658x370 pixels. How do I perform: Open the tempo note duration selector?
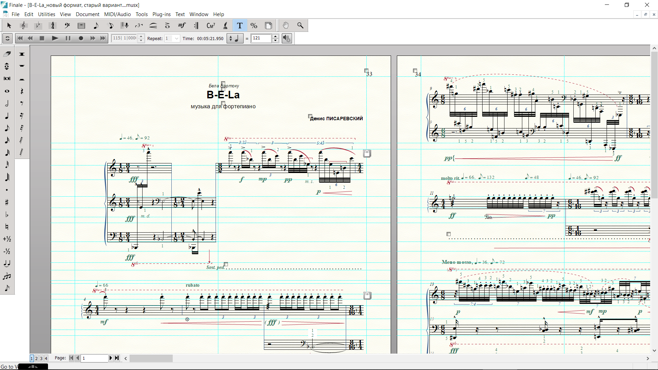coord(235,38)
